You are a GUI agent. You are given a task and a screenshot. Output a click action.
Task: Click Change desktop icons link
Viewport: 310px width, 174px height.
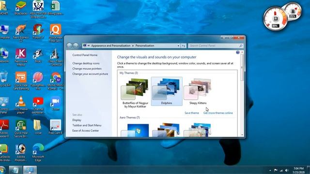[86, 63]
